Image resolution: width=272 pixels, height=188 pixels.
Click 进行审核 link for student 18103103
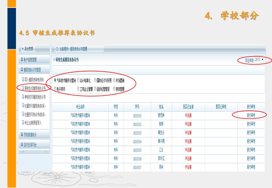tap(251, 133)
